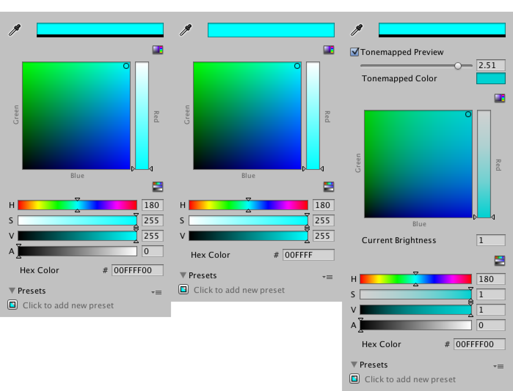The height and width of the screenshot is (391, 513).
Task: Focus the A value field in HDR panel
Action: click(x=491, y=325)
